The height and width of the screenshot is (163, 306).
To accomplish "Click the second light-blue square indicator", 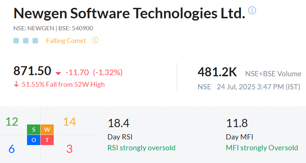I will coord(26,41).
